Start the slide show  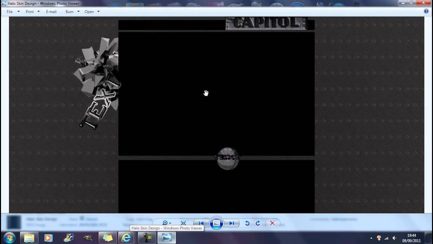tap(216, 223)
